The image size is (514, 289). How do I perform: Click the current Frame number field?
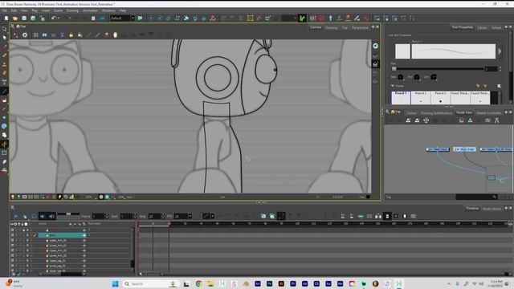click(x=98, y=216)
